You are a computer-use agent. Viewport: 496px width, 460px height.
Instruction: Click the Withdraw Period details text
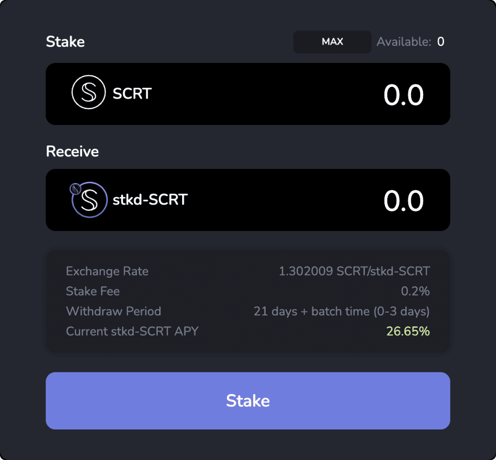[x=342, y=311]
